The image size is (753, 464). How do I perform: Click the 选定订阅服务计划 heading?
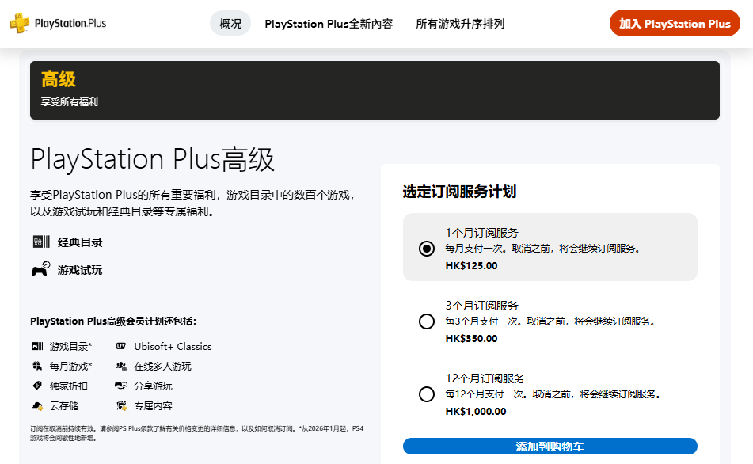pos(459,192)
